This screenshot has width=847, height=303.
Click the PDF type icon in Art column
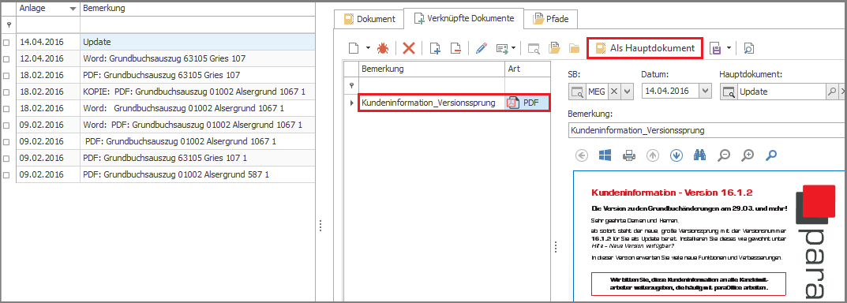point(512,103)
